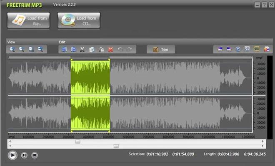Click the FREETRIM MP3 title text
275x166 pixels.
(25, 5)
